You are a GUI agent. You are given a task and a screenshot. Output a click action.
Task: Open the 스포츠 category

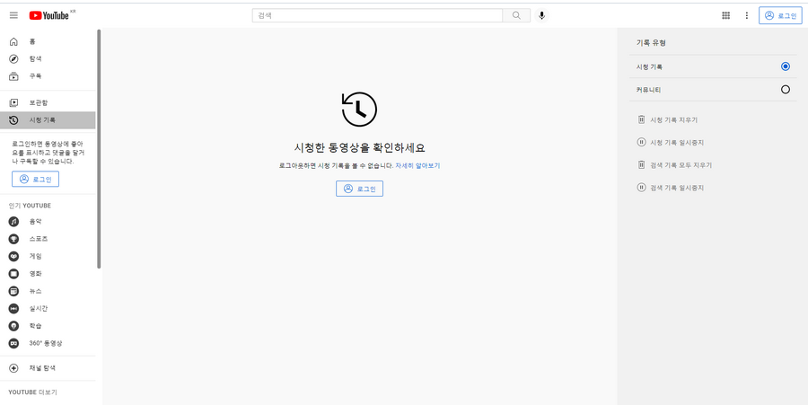point(48,239)
